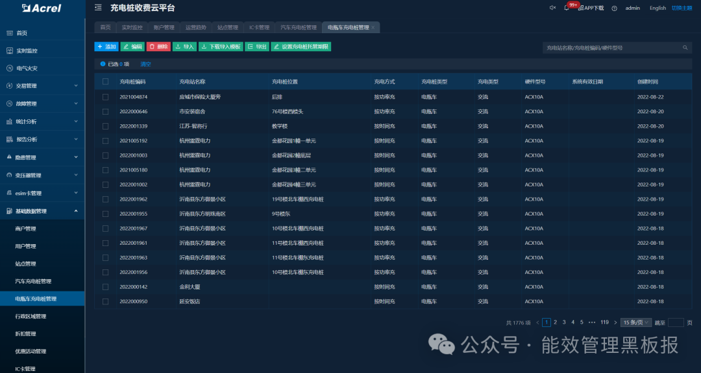Click the 变压器管理 icon in sidebar
This screenshot has width=701, height=373.
(x=9, y=175)
